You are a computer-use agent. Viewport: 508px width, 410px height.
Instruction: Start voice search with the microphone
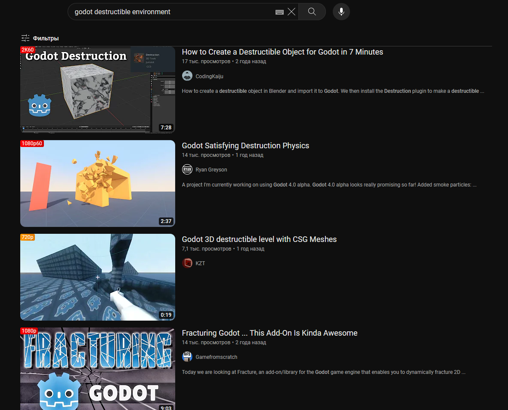click(x=341, y=12)
